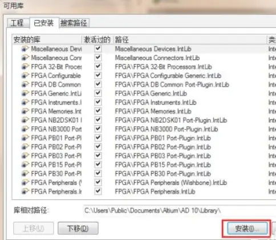Click the 安装 button

[x=247, y=229]
